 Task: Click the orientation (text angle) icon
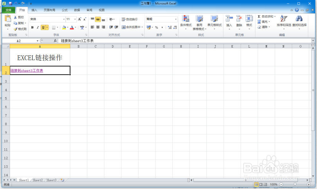point(111,19)
